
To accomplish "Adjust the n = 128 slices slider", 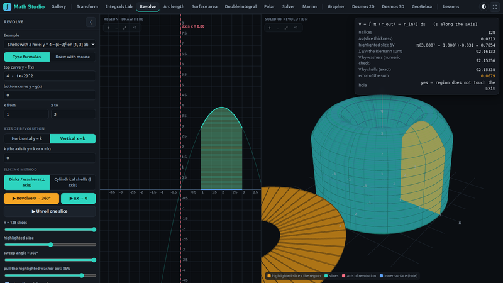I will click(50, 230).
